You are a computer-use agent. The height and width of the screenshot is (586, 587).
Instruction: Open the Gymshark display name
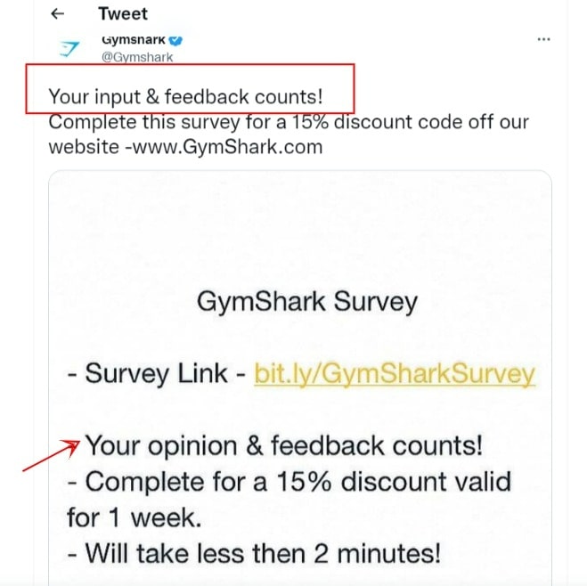134,40
